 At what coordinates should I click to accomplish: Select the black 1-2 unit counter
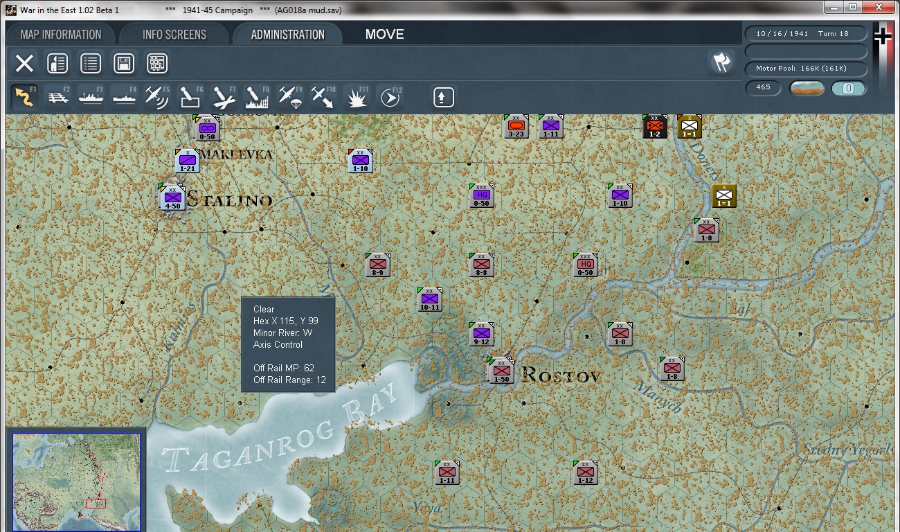pos(654,126)
